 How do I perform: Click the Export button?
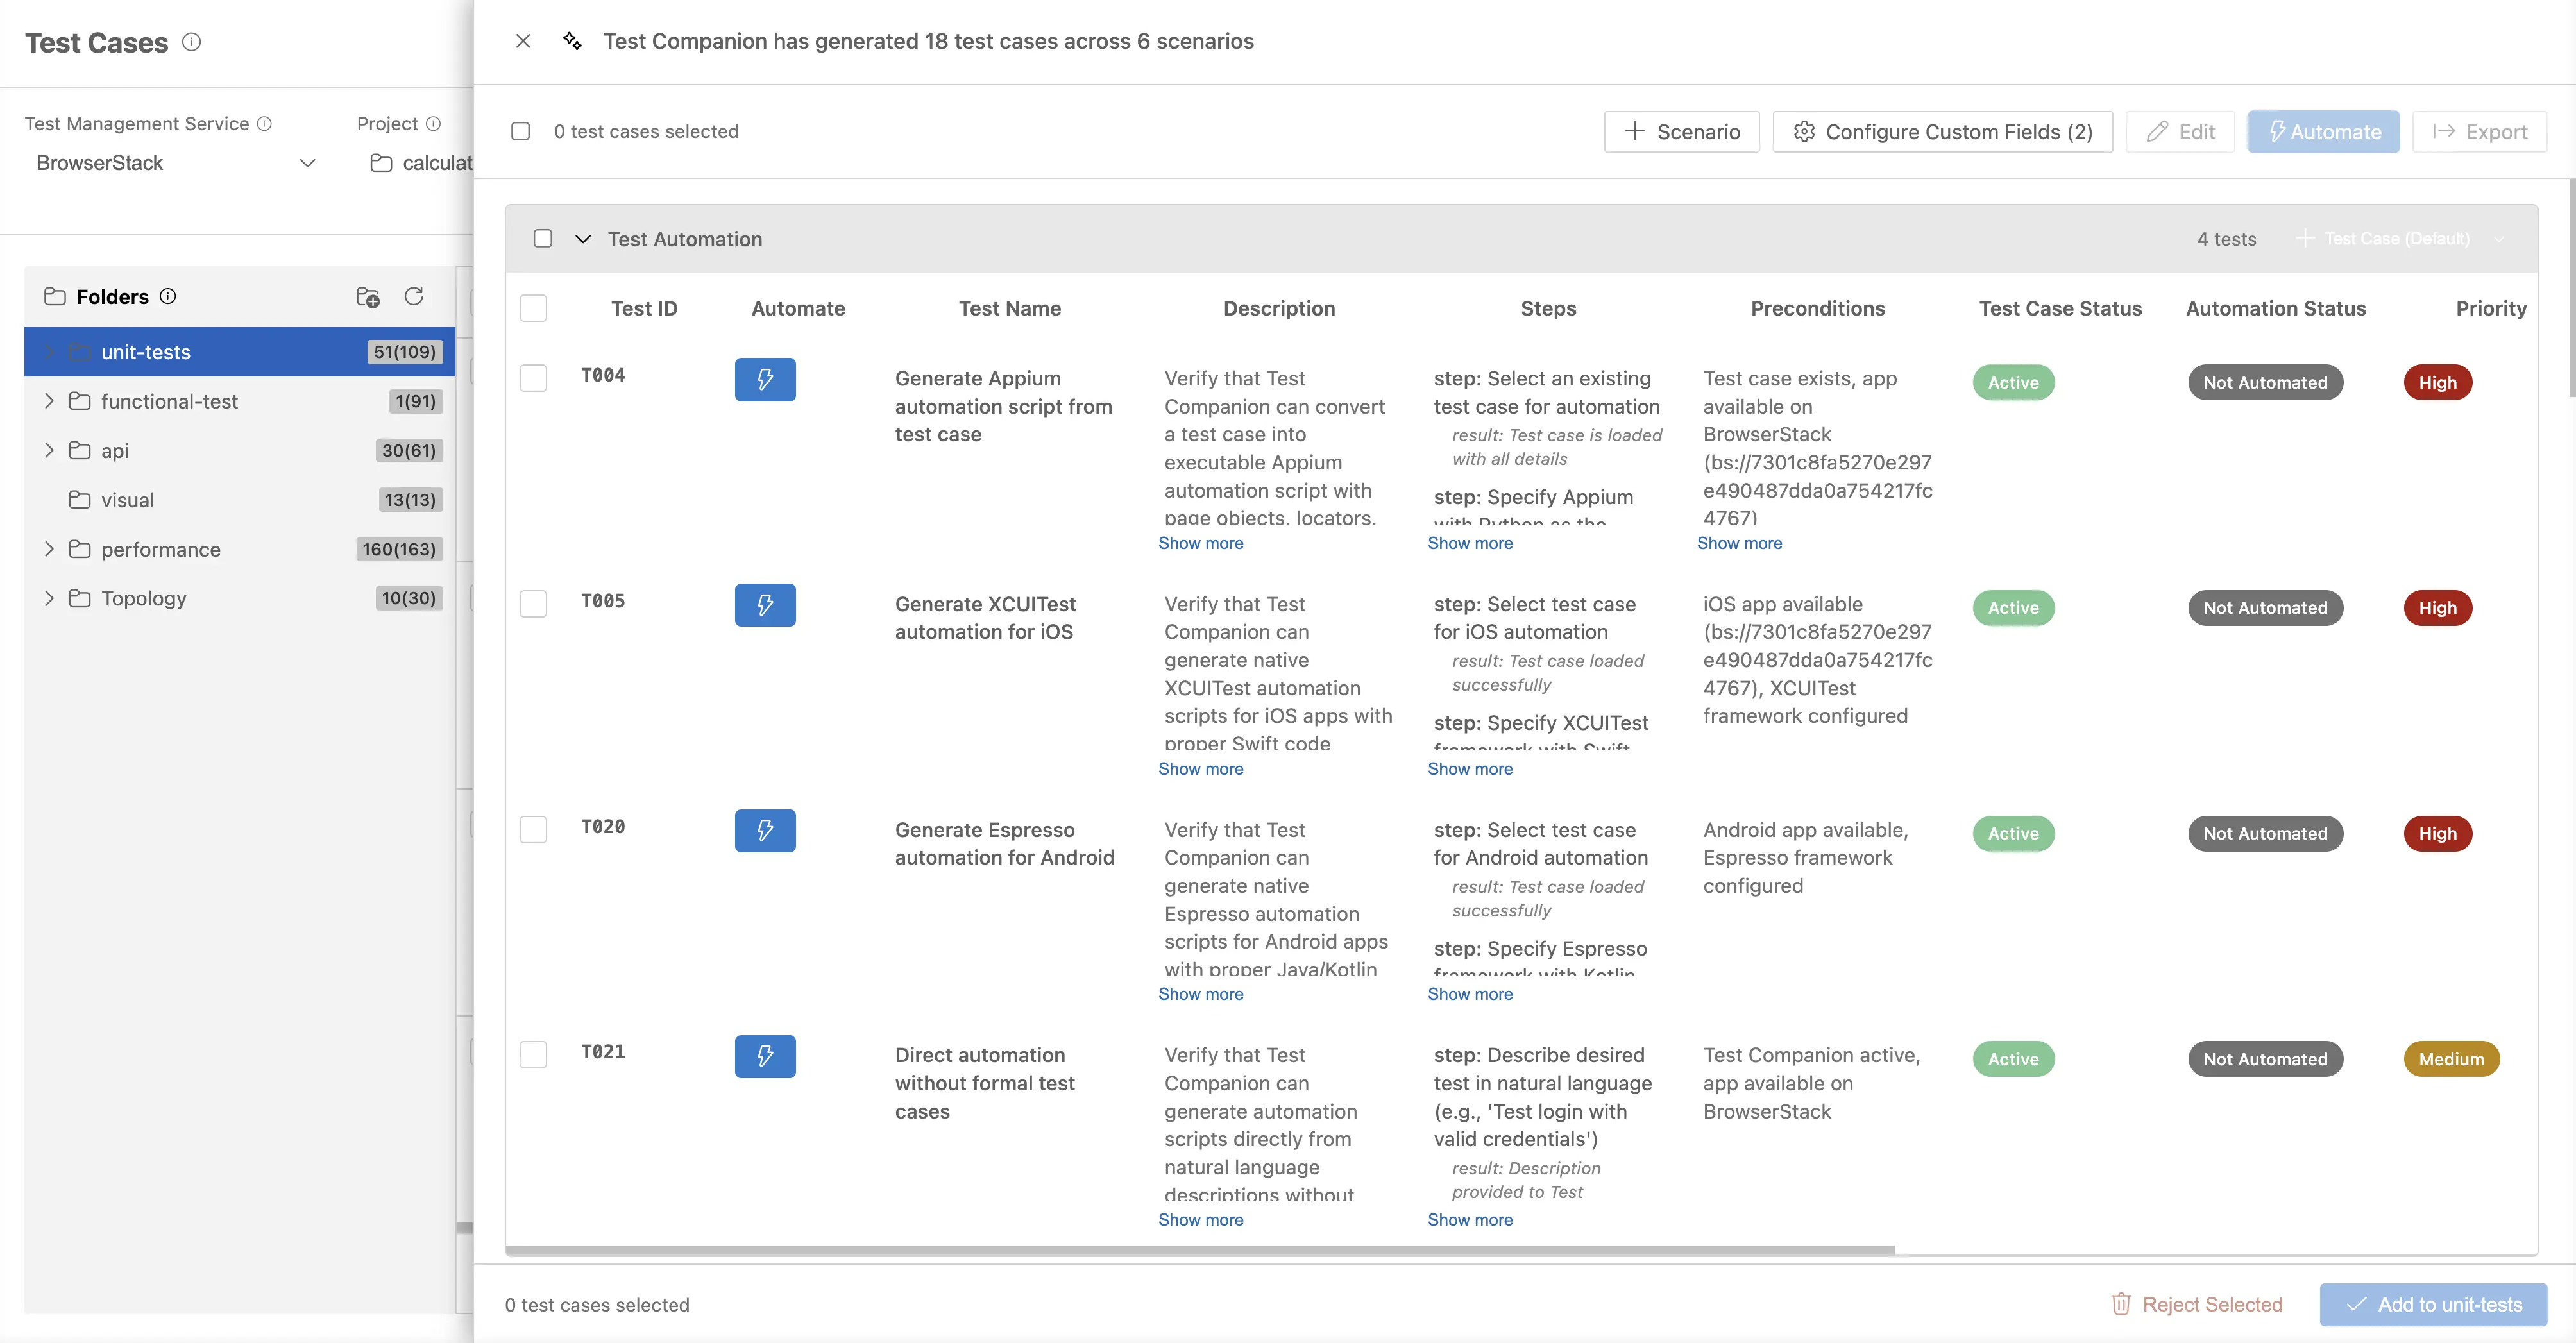(2479, 132)
